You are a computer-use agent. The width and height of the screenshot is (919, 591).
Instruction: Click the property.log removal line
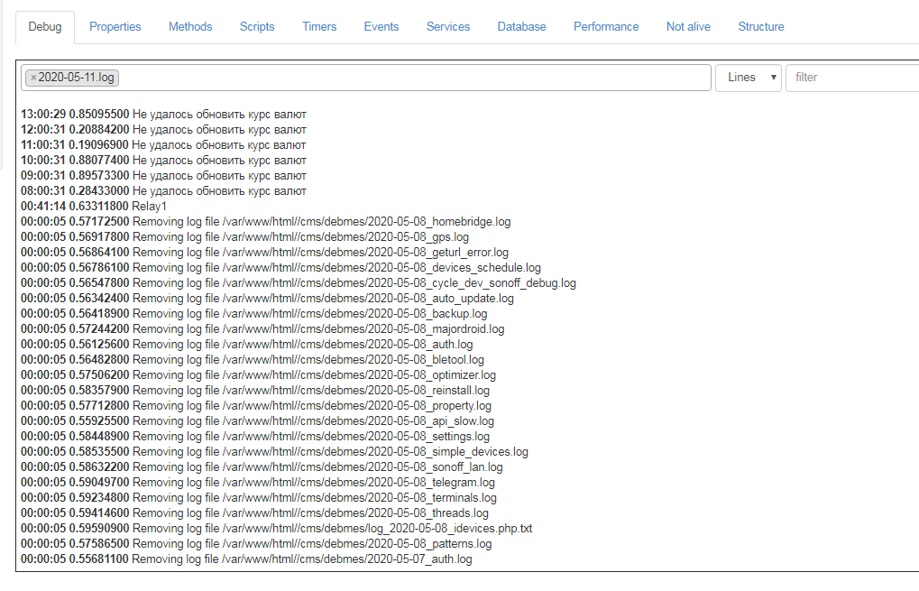tap(256, 405)
